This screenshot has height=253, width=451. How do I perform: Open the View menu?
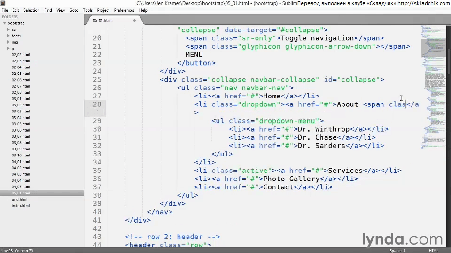pos(61,10)
